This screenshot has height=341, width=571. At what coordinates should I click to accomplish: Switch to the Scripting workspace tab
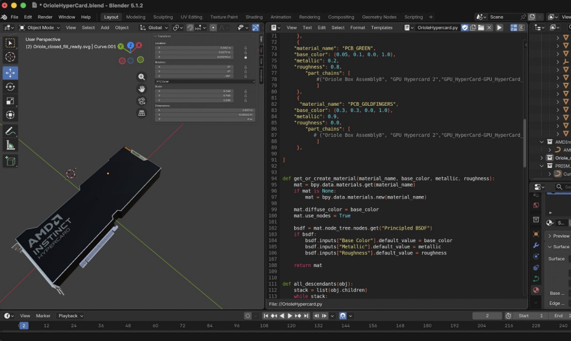413,17
